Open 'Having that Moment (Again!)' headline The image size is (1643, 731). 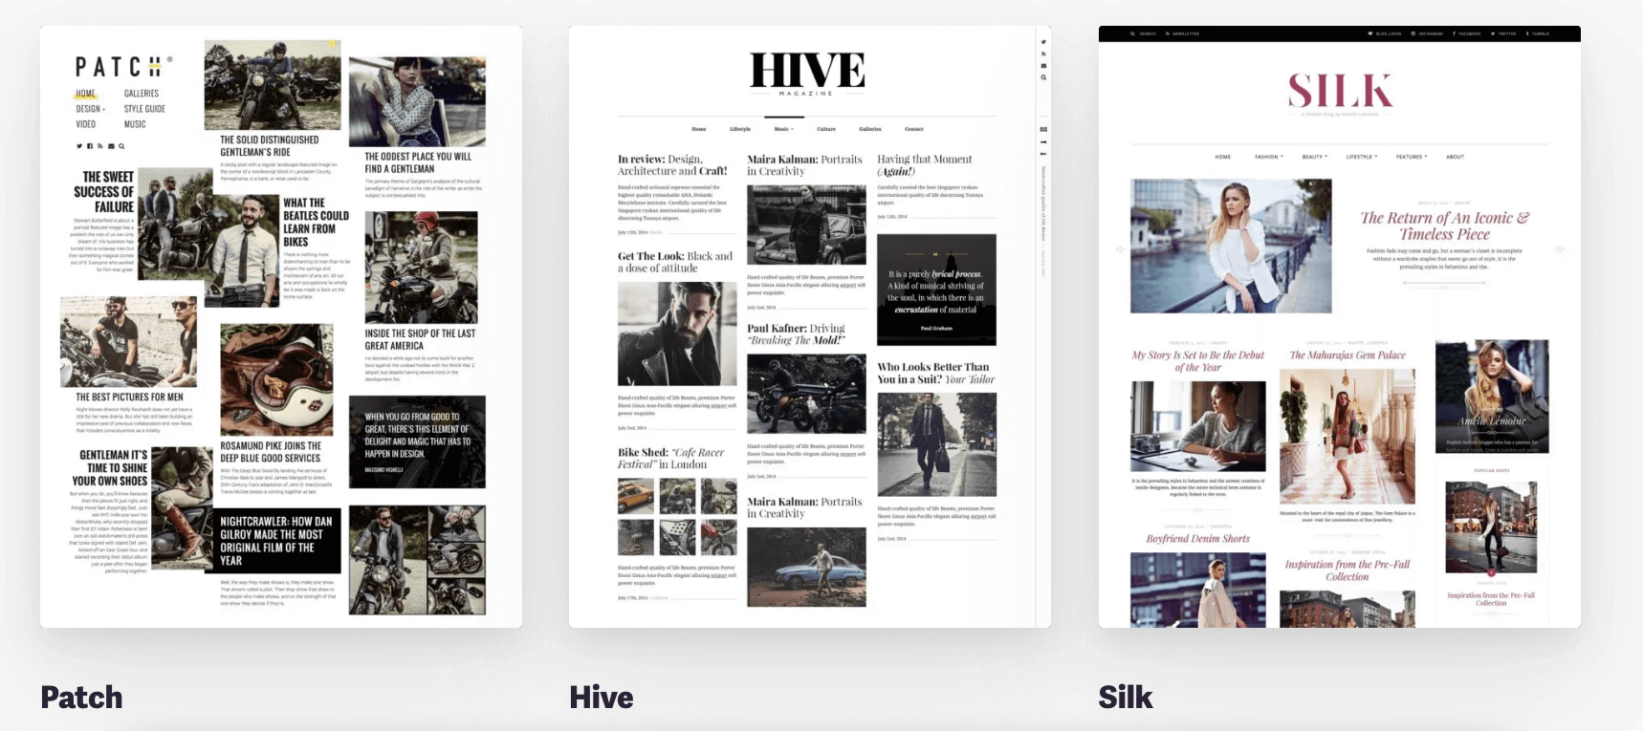924,164
